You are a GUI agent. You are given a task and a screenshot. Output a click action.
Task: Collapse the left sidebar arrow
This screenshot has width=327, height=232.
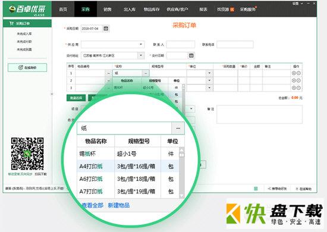pos(52,94)
